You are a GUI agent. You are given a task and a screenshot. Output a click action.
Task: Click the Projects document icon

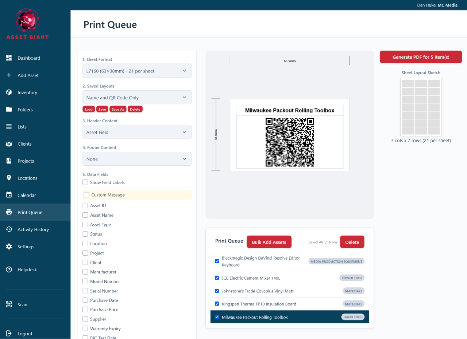click(9, 161)
